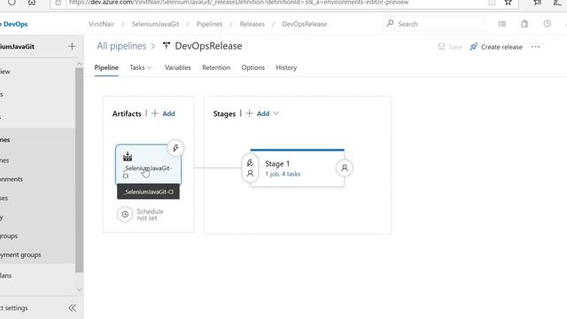Click Add link in Stages section
The height and width of the screenshot is (319, 567).
(263, 113)
